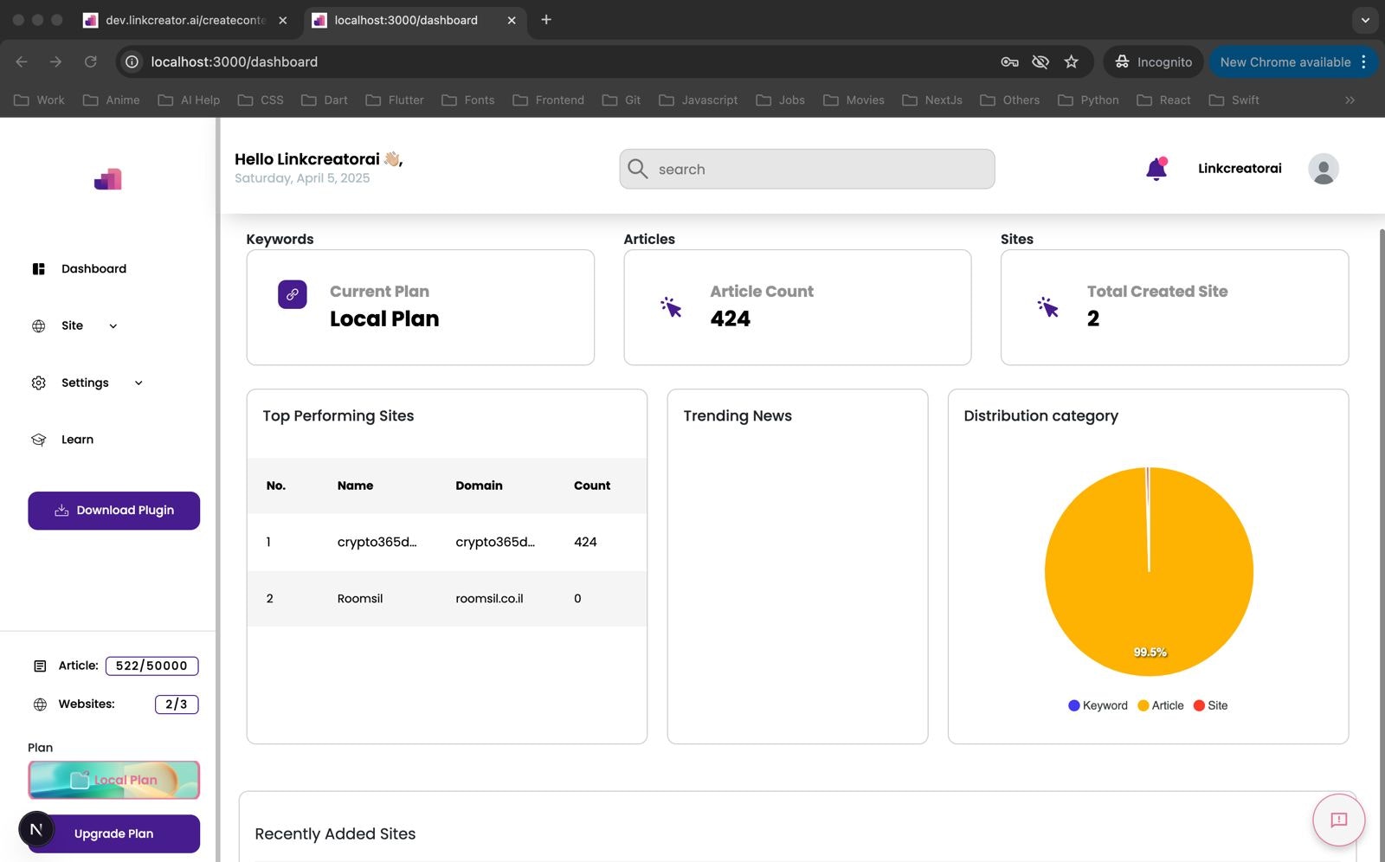
Task: Click the notification bell icon
Action: click(1156, 169)
